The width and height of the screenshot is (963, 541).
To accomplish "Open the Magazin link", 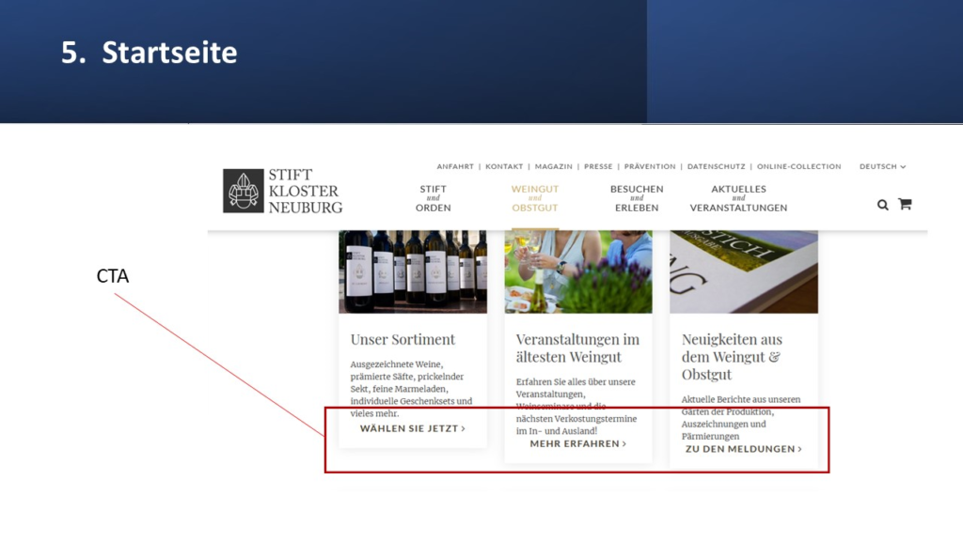I will pyautogui.click(x=553, y=166).
